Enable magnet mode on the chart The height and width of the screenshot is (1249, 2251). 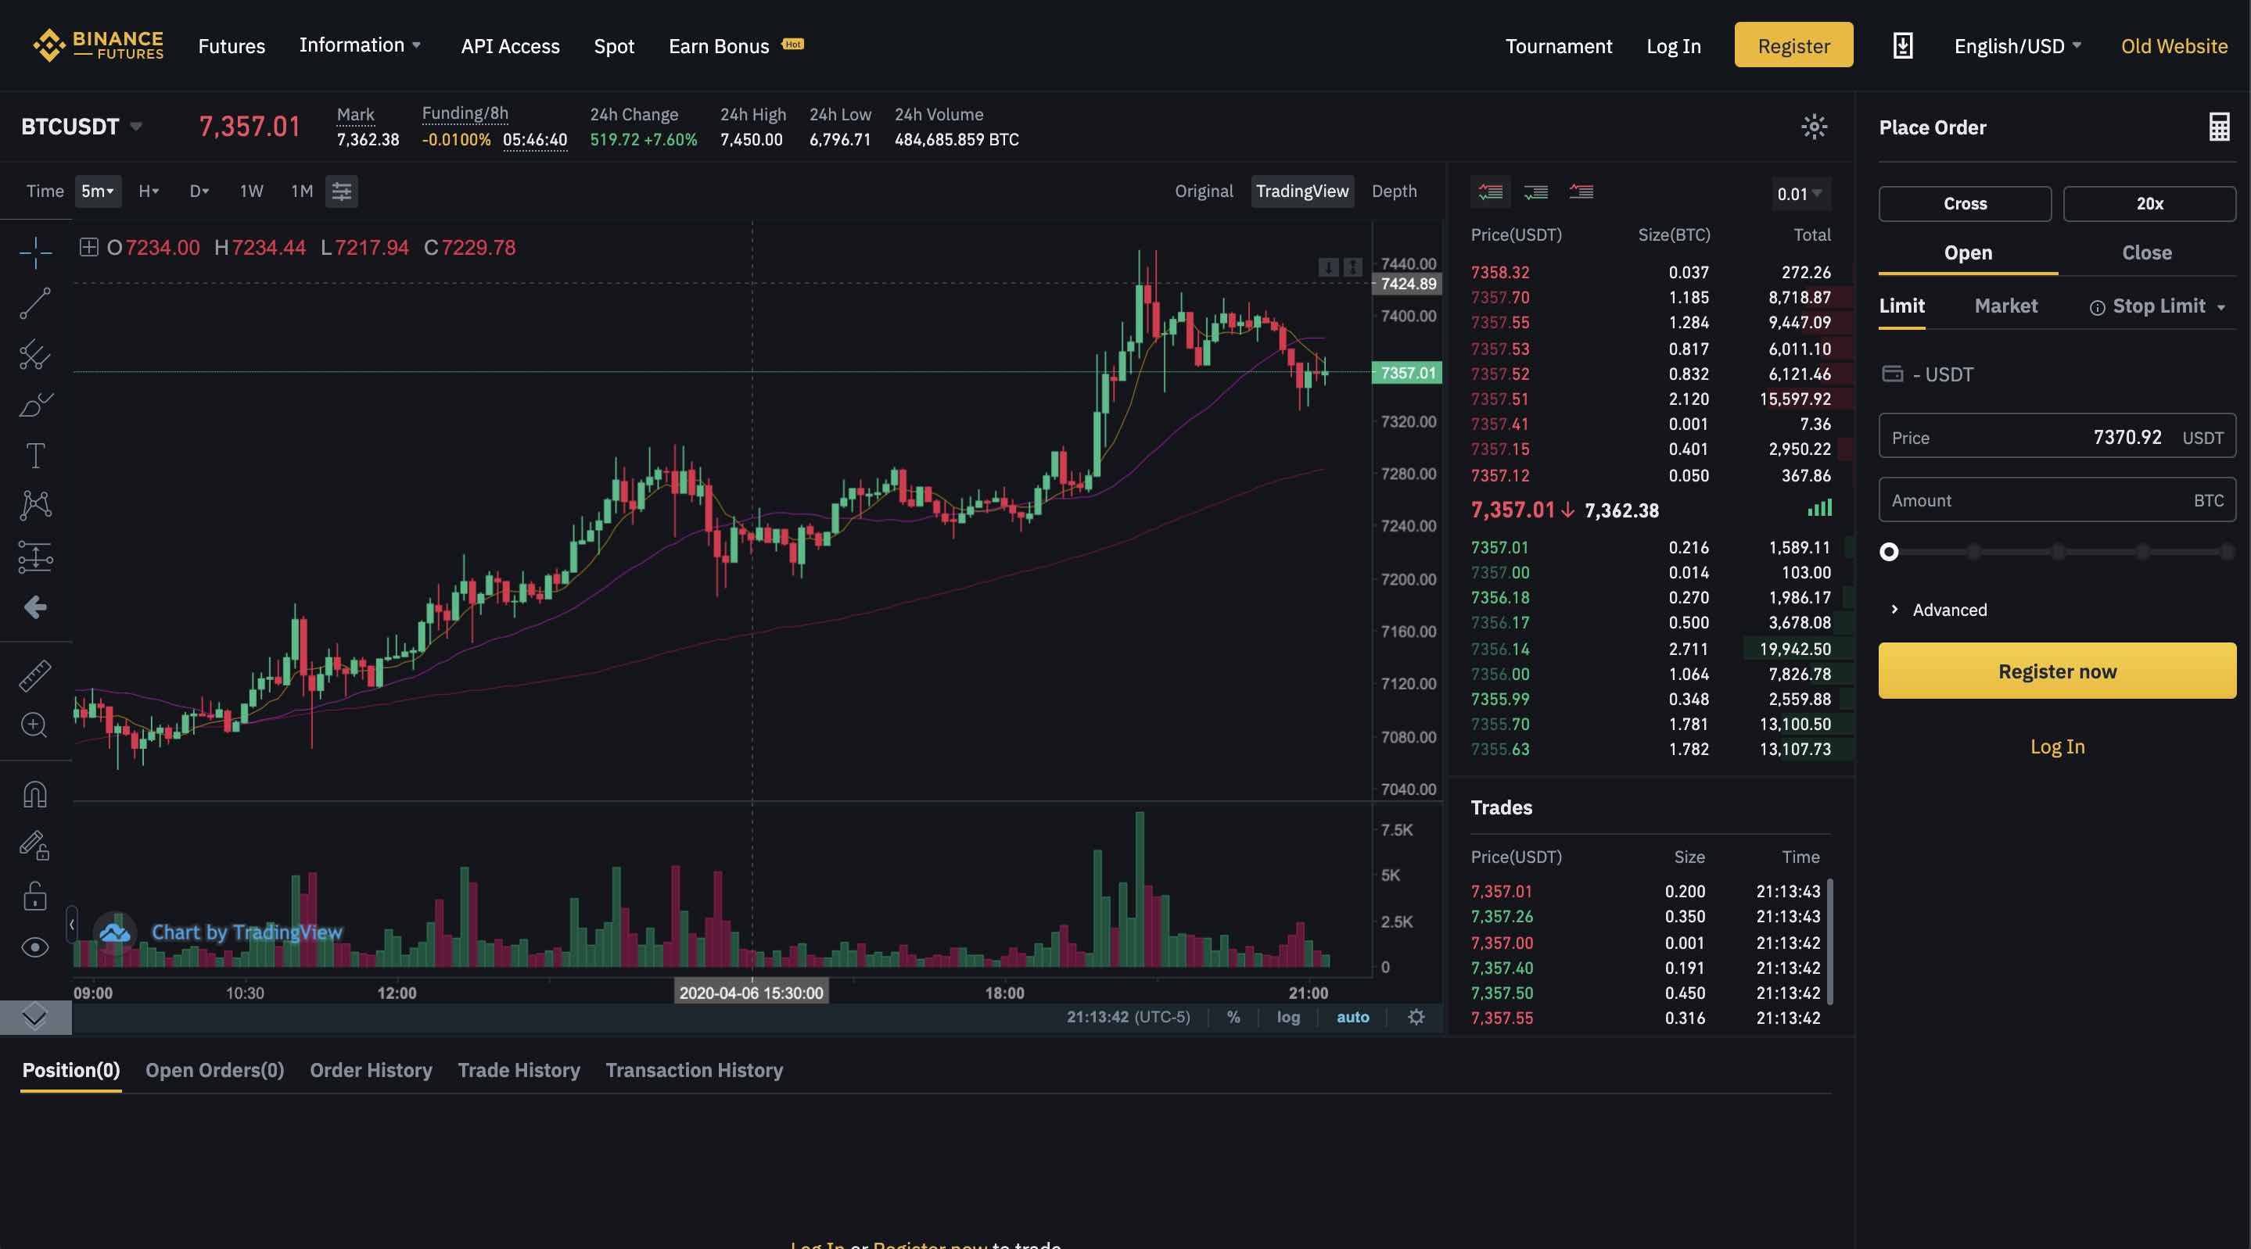click(35, 794)
